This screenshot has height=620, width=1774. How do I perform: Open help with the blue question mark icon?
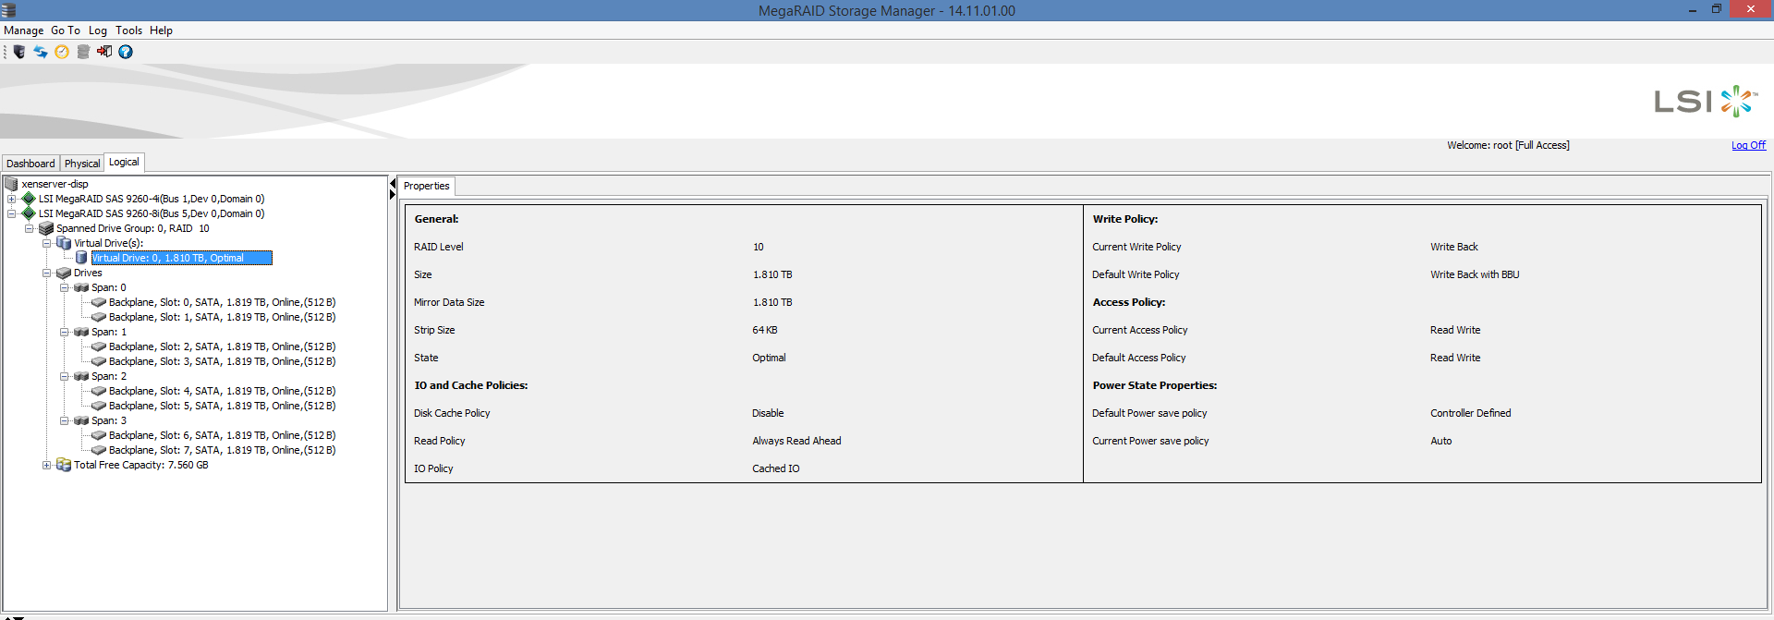tap(126, 52)
